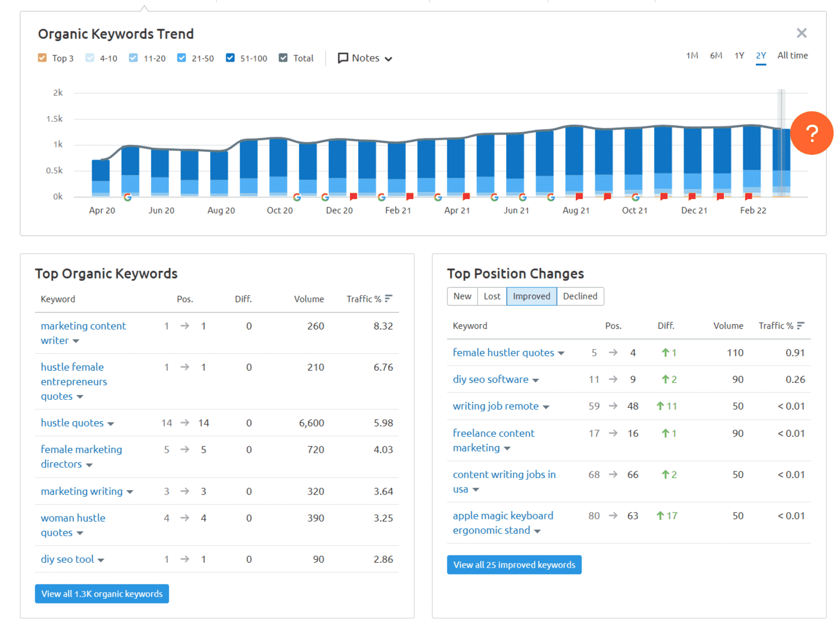Open the female hustler quotes keyword link
This screenshot has width=837, height=629.
coord(503,353)
